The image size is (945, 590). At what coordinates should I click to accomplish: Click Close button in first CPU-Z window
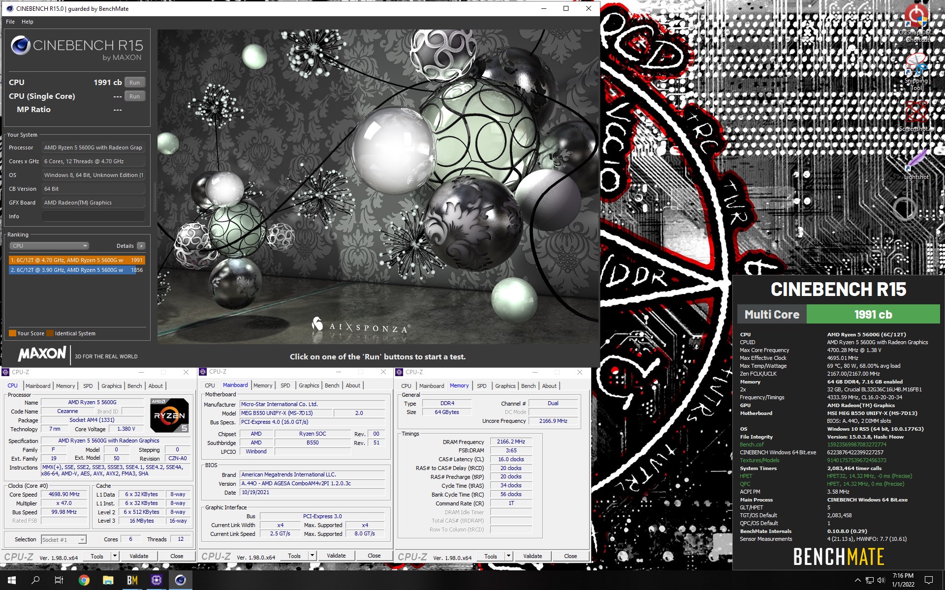177,557
